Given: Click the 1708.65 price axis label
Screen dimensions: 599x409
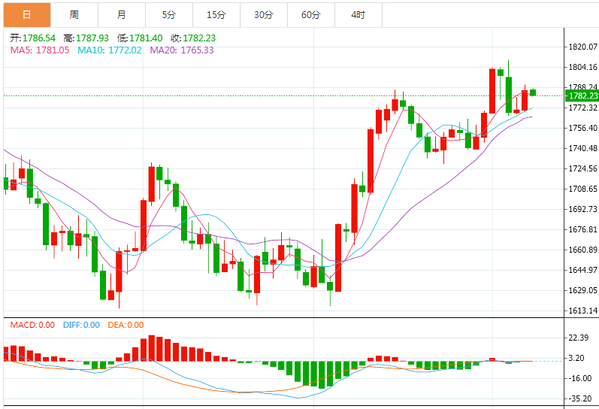Looking at the screenshot, I should tap(583, 189).
